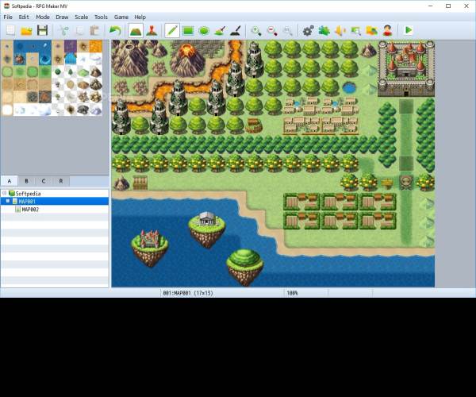The width and height of the screenshot is (476, 397).
Task: Open Plugin Manager puzzle icon
Action: [324, 30]
